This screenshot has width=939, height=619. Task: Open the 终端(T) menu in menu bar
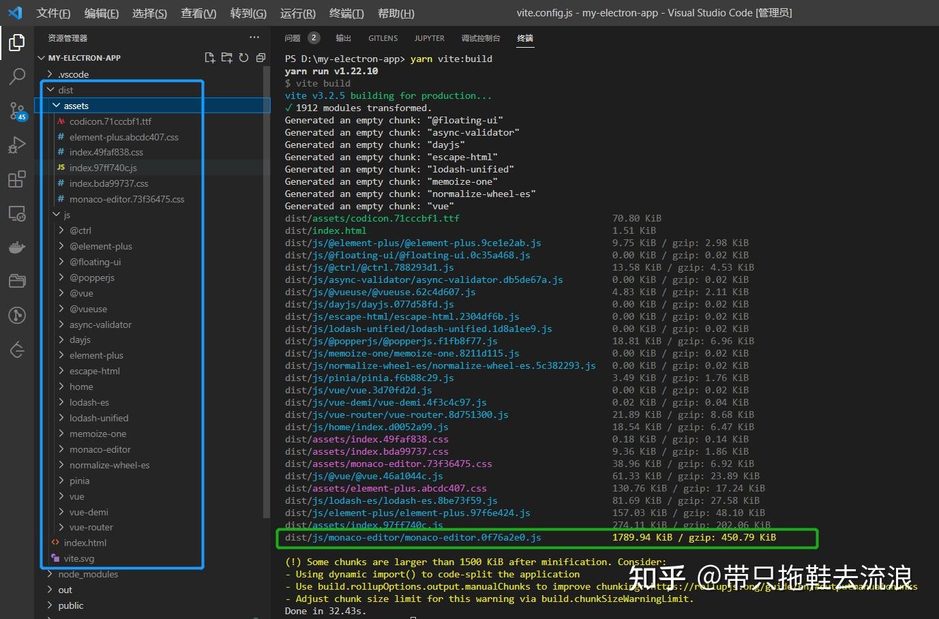click(x=346, y=13)
